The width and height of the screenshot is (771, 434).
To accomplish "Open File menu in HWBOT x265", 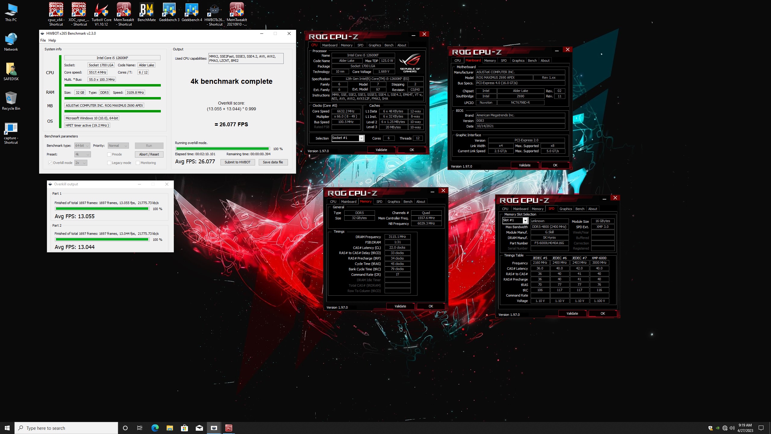I will [x=43, y=40].
